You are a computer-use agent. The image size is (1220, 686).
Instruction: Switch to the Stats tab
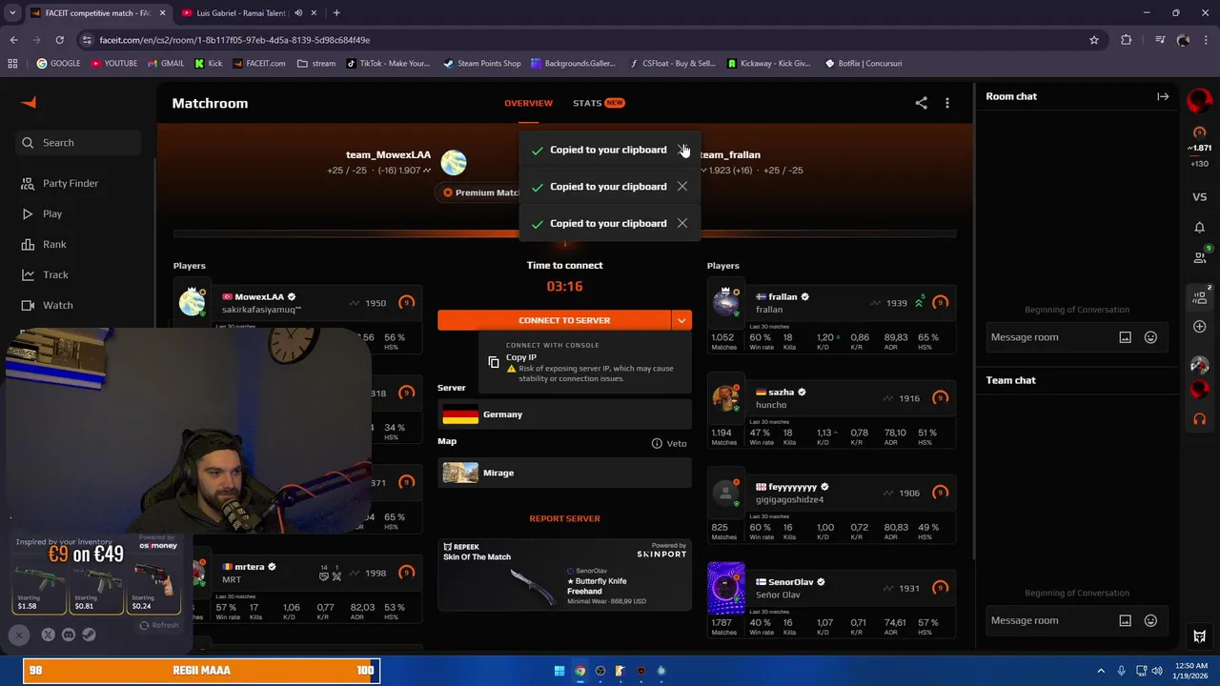[599, 103]
